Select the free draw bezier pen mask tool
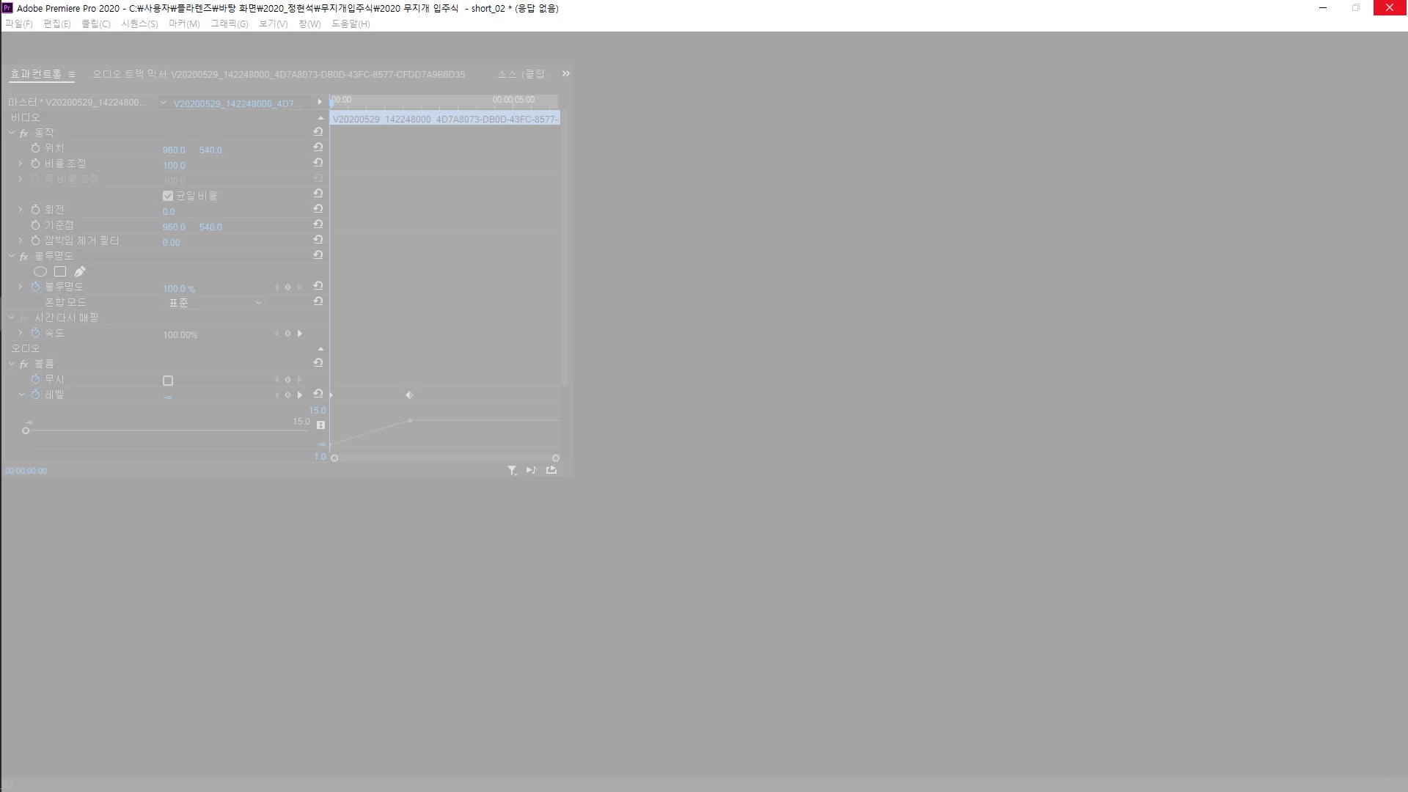The height and width of the screenshot is (792, 1408). [x=80, y=271]
